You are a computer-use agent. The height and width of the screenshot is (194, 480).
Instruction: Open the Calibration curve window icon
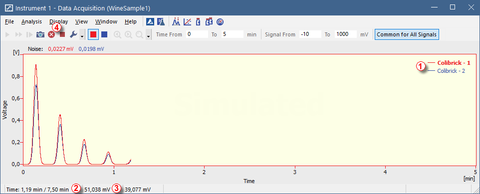[187, 22]
